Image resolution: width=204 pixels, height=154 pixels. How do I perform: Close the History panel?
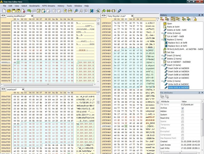tap(202, 15)
